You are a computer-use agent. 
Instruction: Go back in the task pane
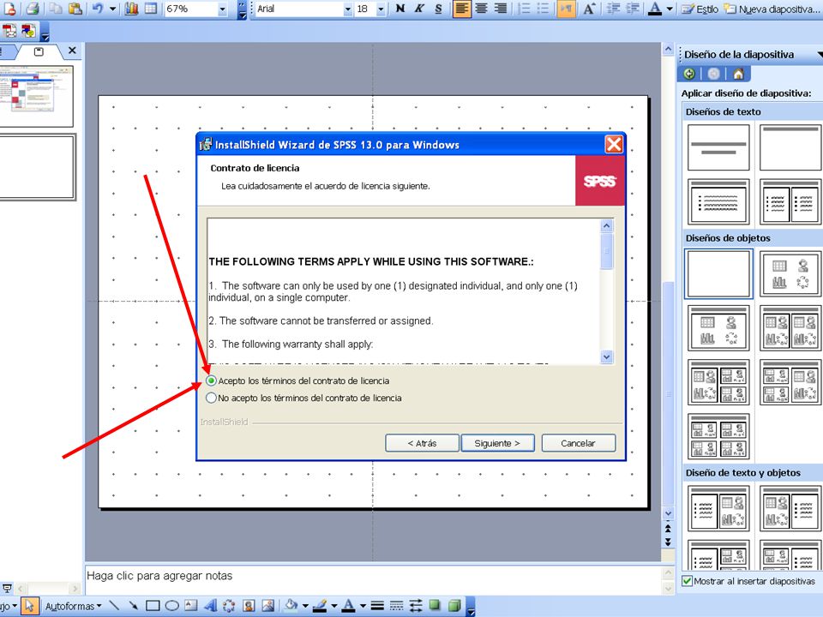click(x=689, y=74)
